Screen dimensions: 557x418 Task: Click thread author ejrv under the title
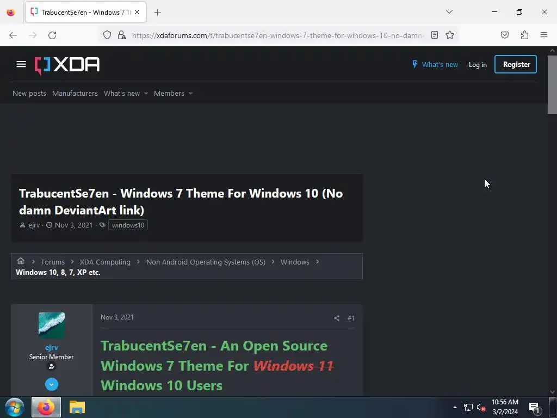click(34, 225)
